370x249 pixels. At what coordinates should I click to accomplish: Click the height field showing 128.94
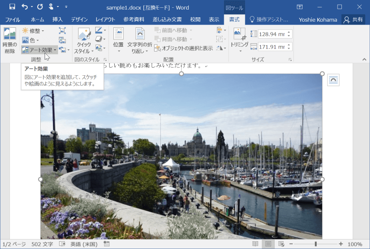(272, 34)
